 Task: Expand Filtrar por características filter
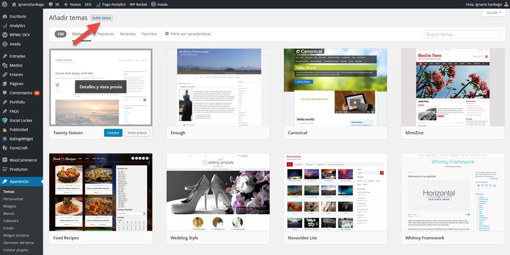tap(188, 34)
